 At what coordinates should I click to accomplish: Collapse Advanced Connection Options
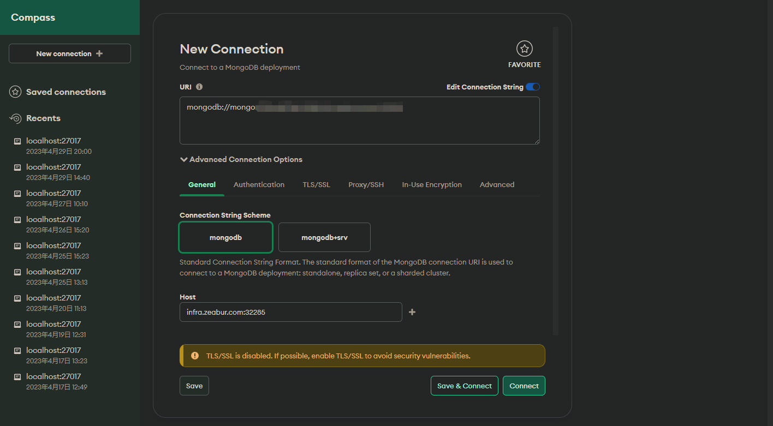pyautogui.click(x=241, y=159)
